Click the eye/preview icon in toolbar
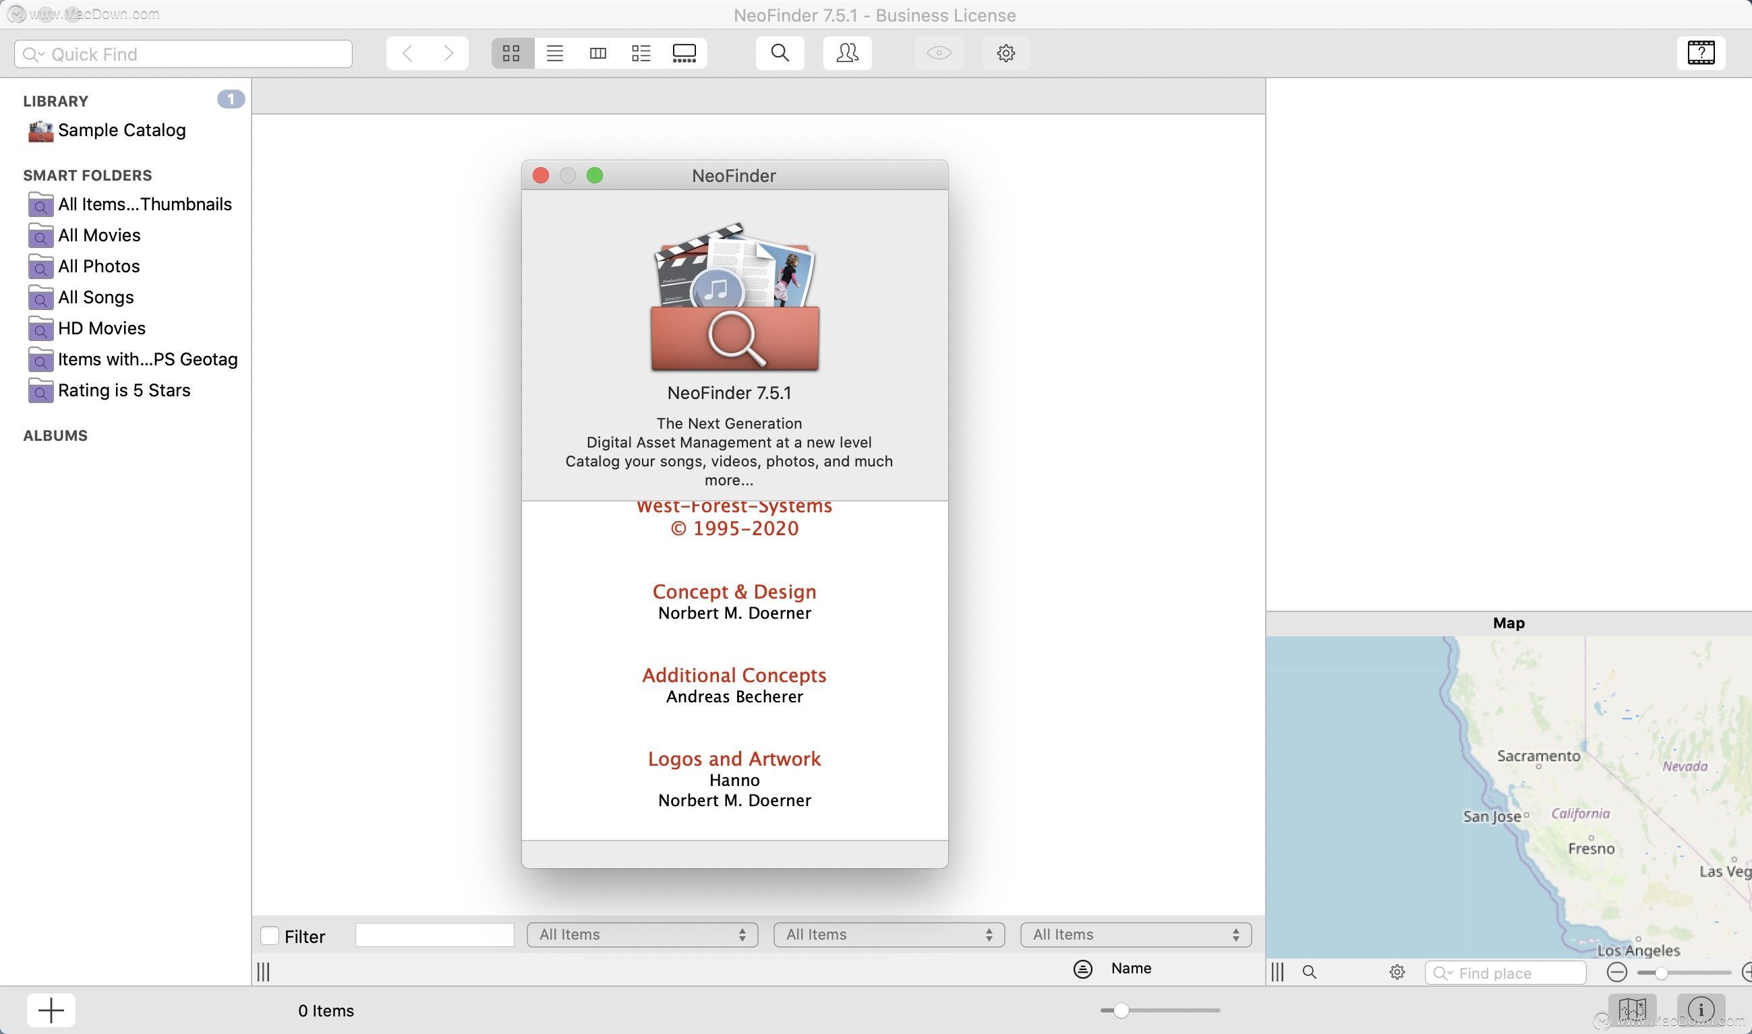Viewport: 1752px width, 1034px height. 939,52
